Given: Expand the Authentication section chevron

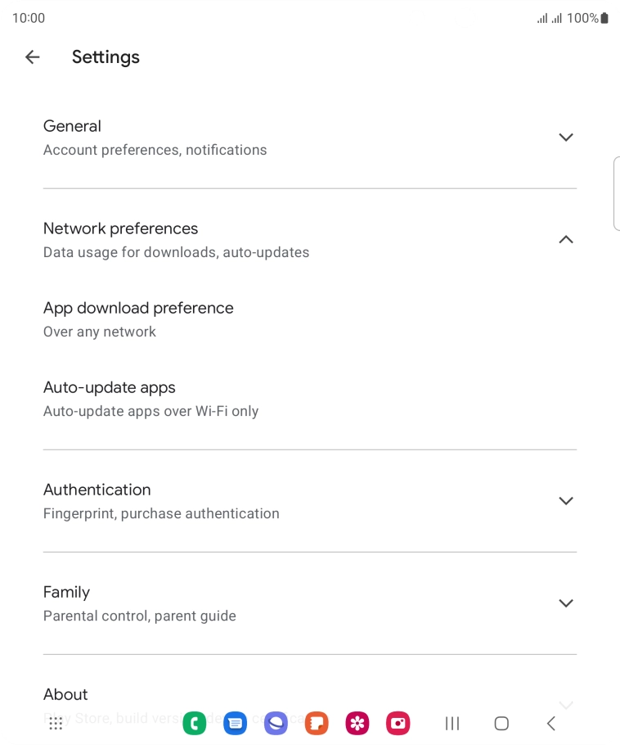Looking at the screenshot, I should (x=565, y=501).
